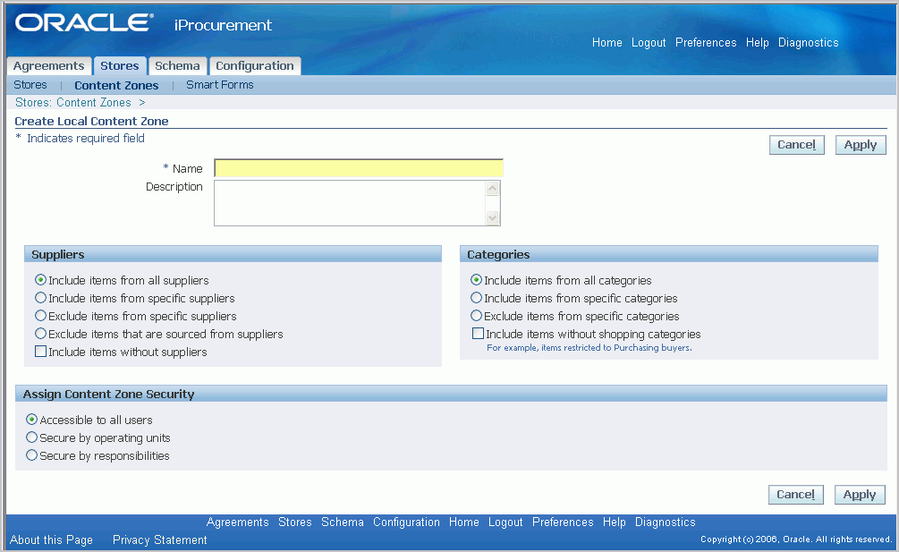Open the Smart Forms subtab
The width and height of the screenshot is (899, 552).
coord(219,85)
